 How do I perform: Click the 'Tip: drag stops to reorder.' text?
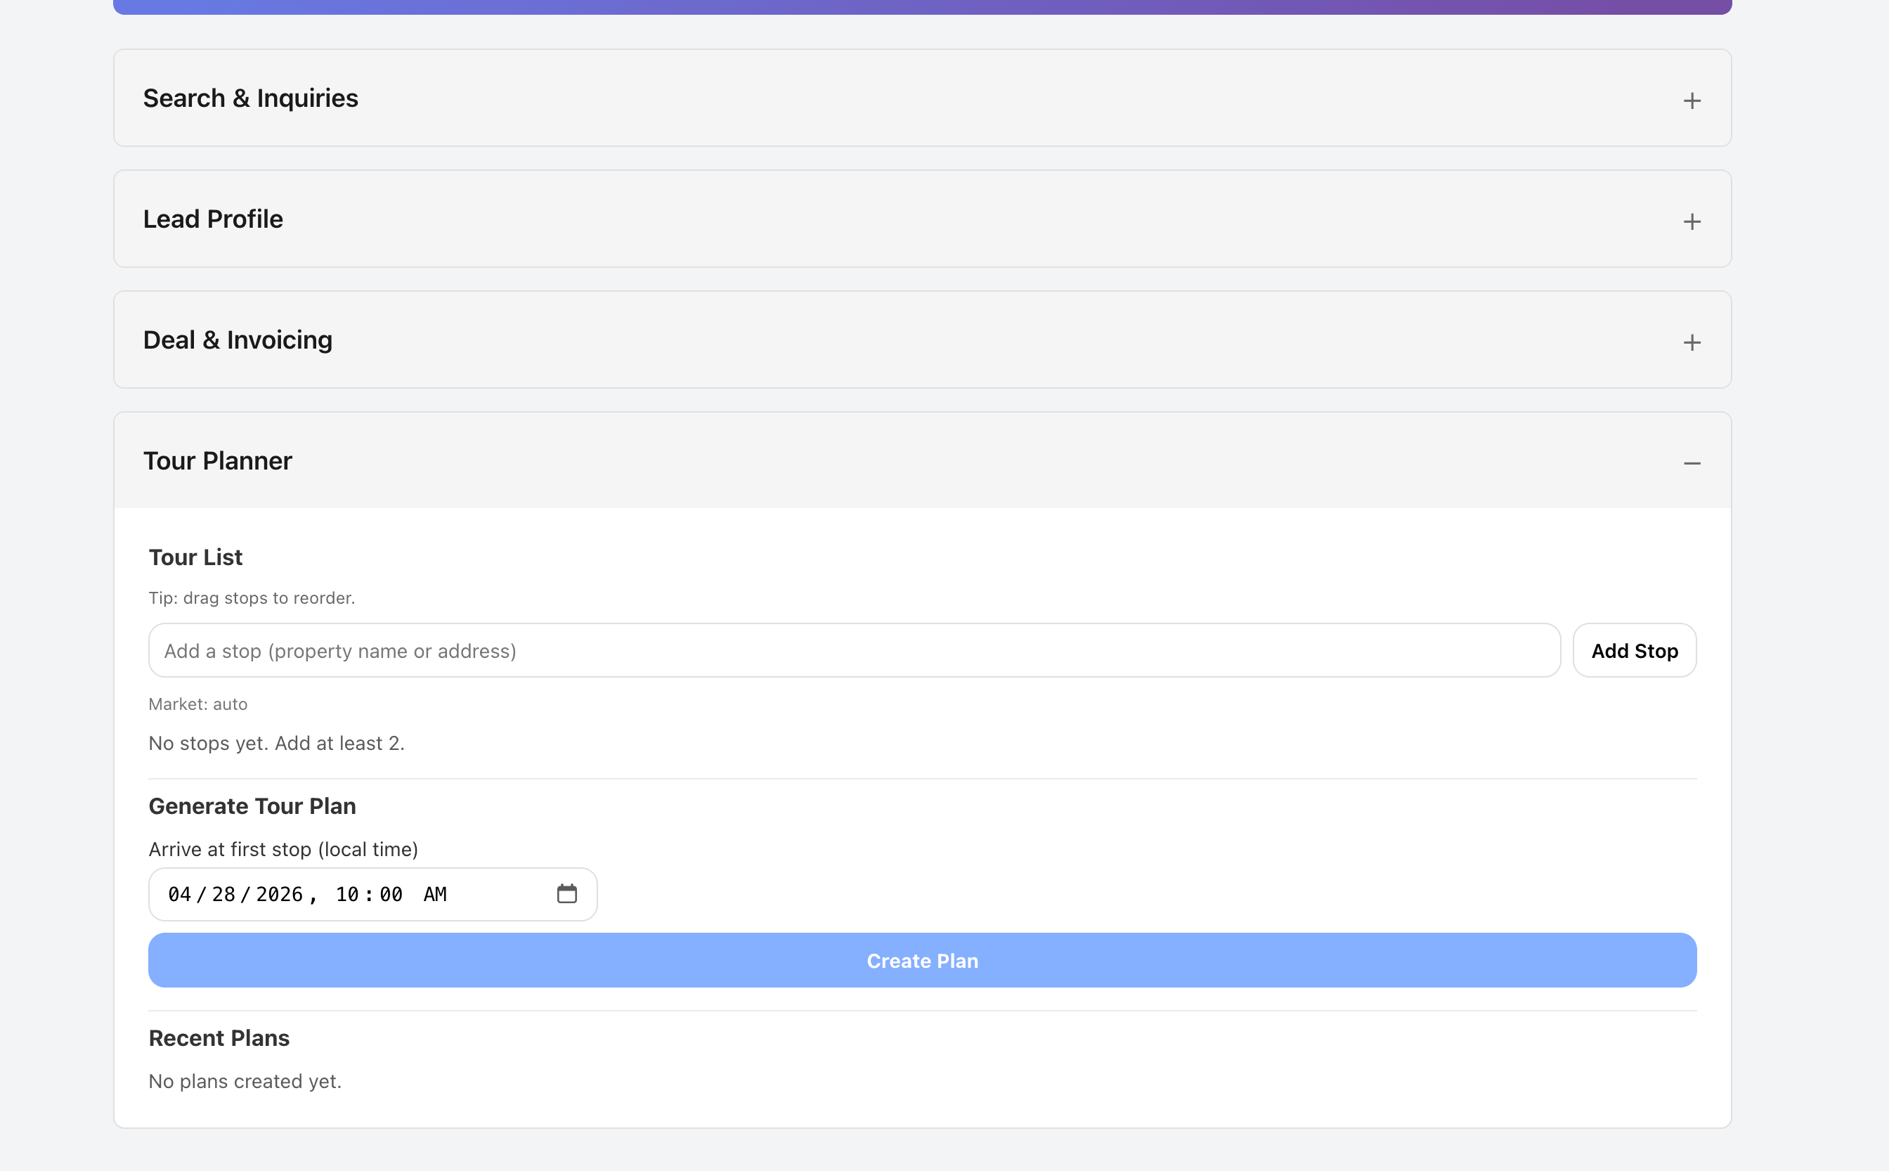point(252,598)
